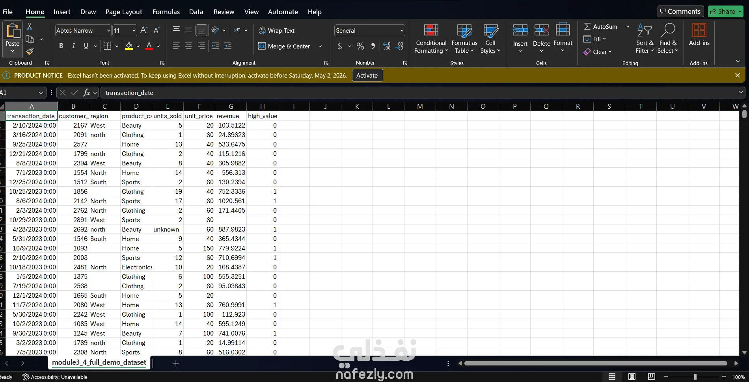Dismiss the product notice bar

click(x=738, y=75)
